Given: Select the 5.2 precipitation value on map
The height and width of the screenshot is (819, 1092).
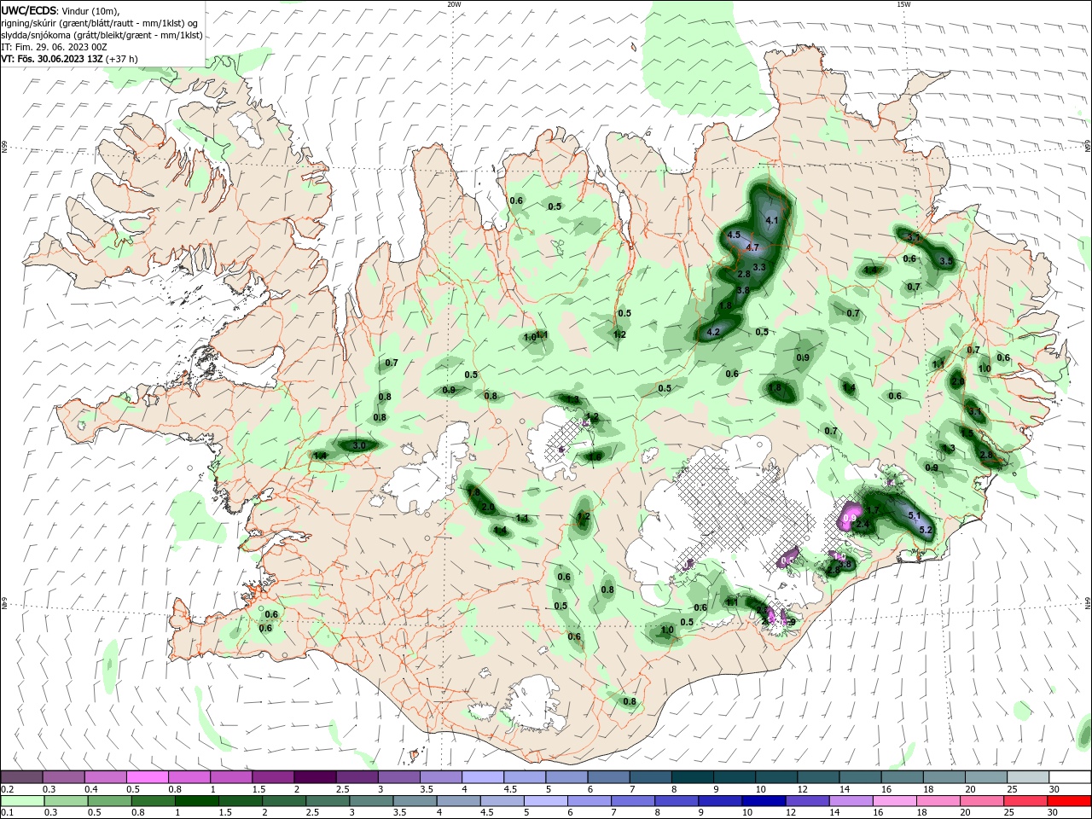Looking at the screenshot, I should coord(927,531).
